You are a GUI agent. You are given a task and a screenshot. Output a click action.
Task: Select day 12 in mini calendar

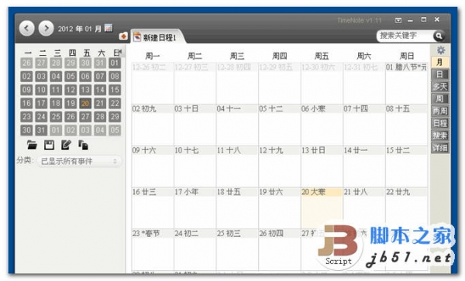(71, 90)
